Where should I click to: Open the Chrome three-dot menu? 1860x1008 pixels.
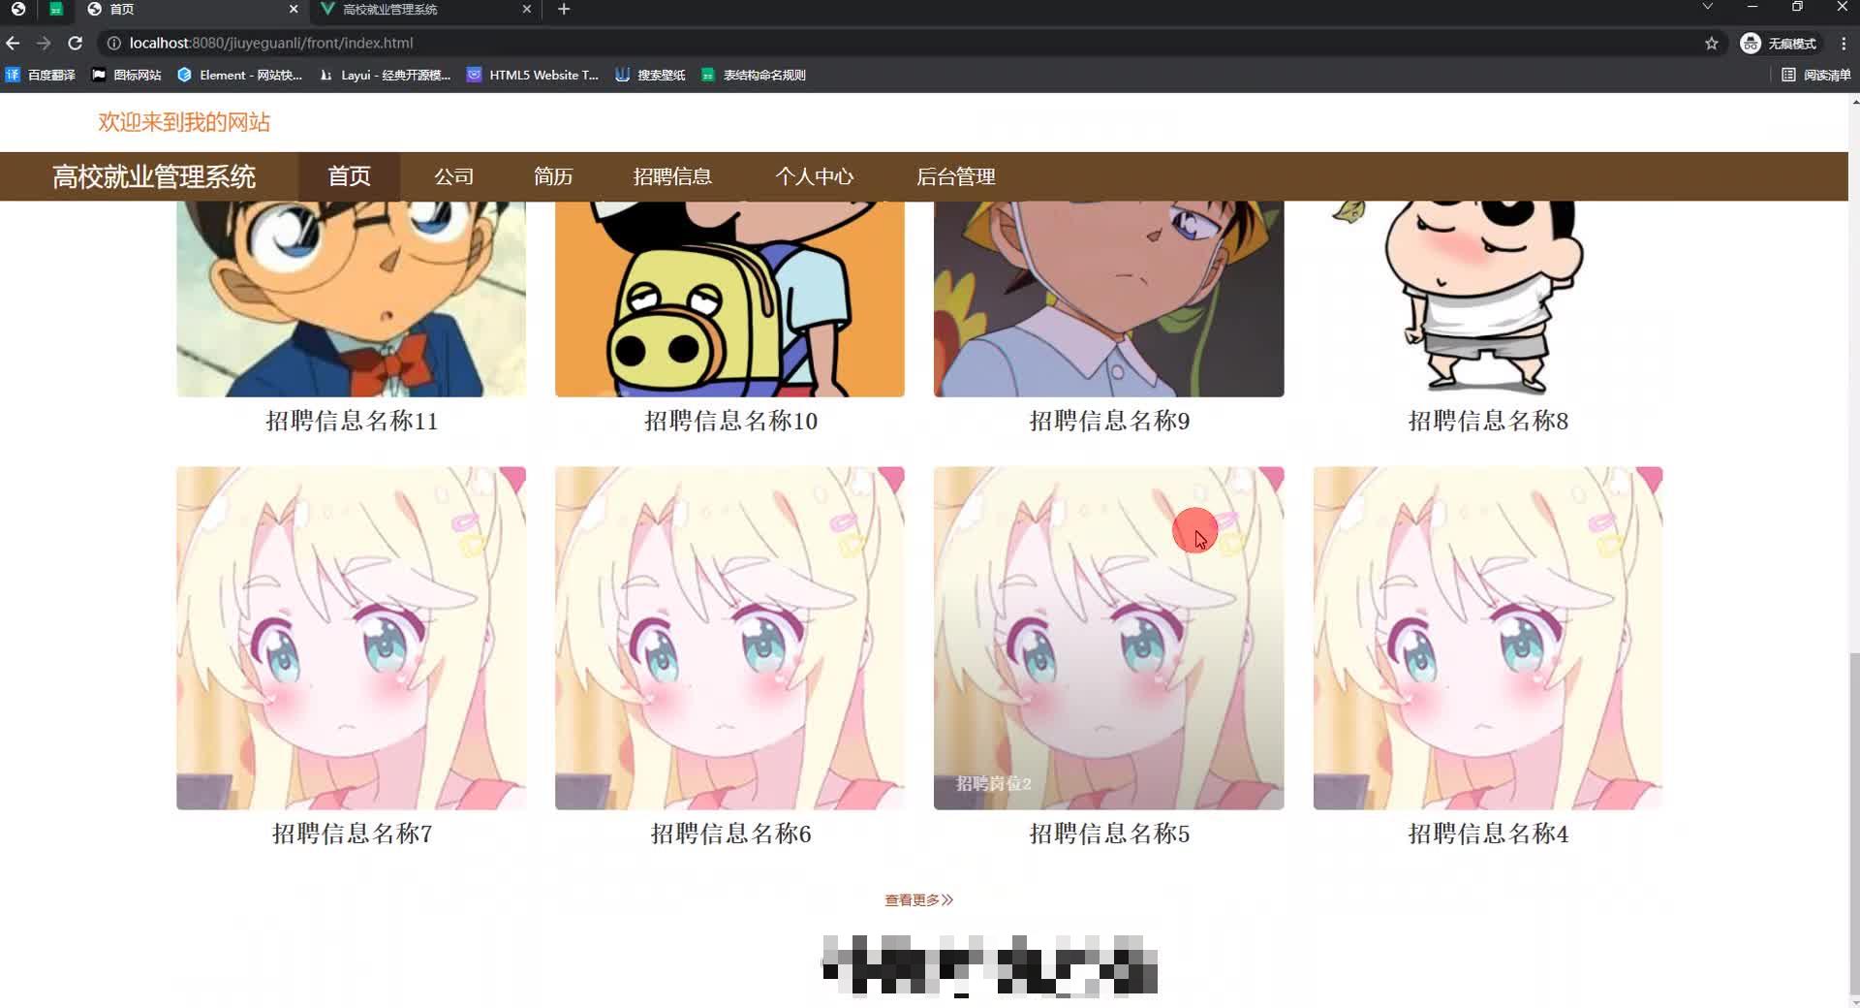tap(1844, 43)
